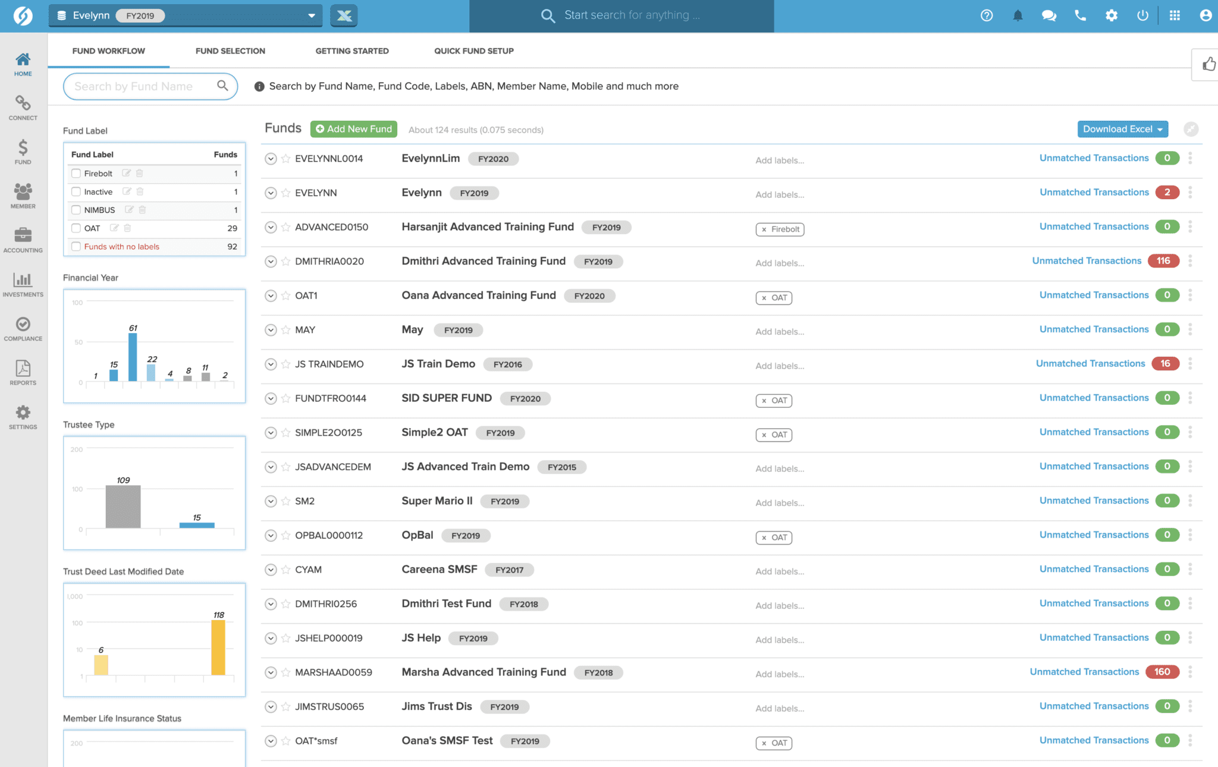Click the Excel export icon beside the fund selector
Viewport: 1218px width, 767px height.
point(344,15)
